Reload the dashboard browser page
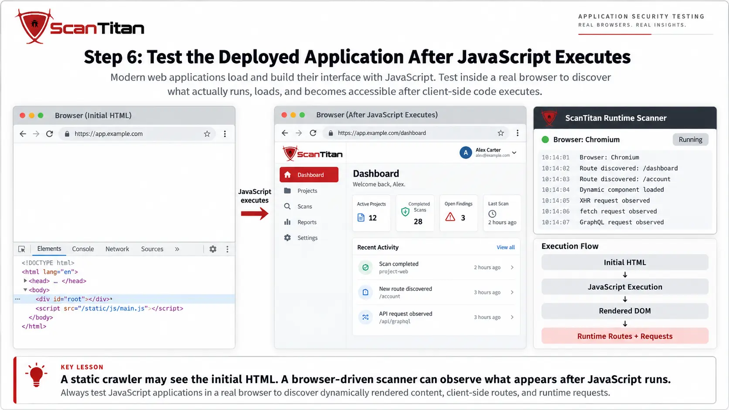Viewport: 729px width, 410px height. coord(313,133)
